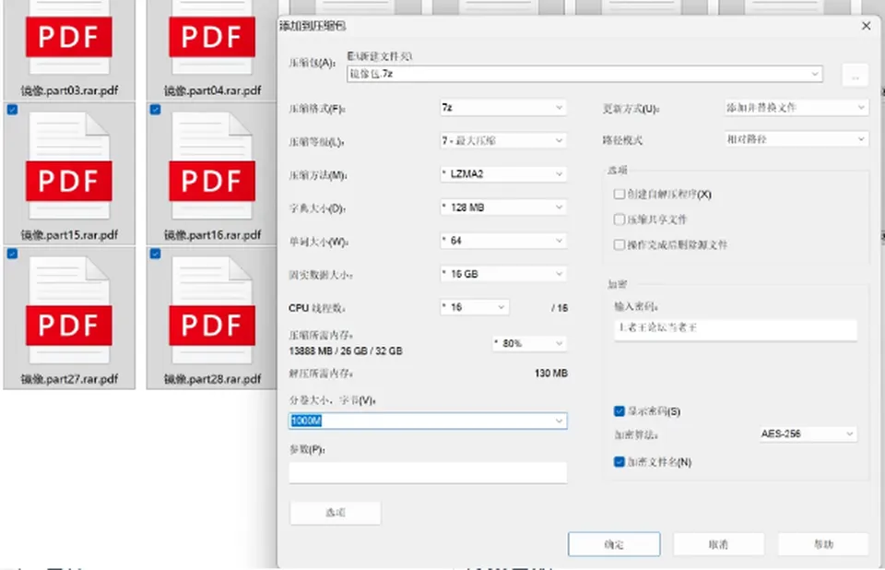Close the add-to-archive dialog with X
This screenshot has height=570, width=885.
point(866,26)
